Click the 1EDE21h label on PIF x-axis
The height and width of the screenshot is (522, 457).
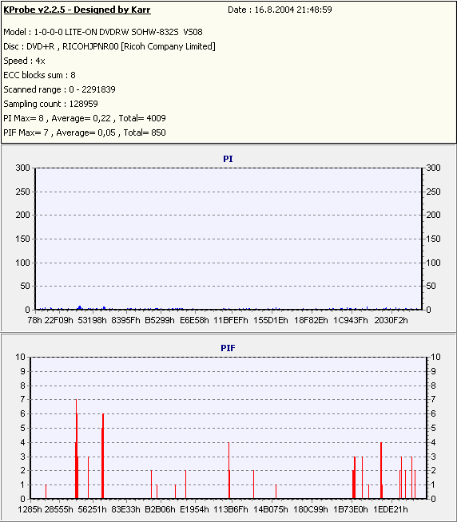(x=391, y=509)
